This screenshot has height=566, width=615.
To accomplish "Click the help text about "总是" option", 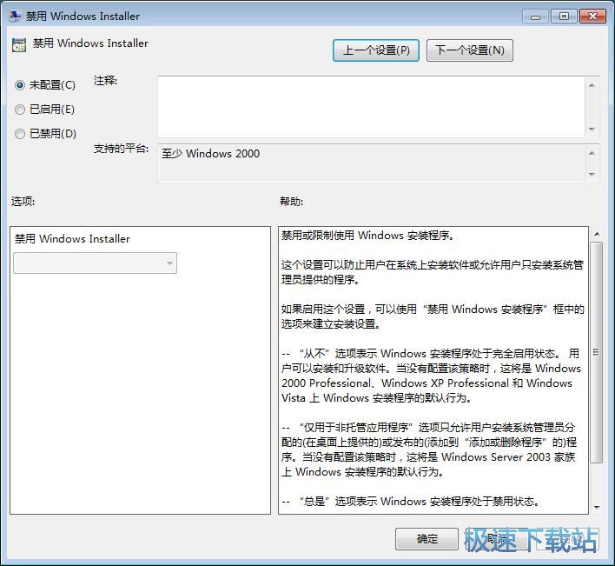I will click(413, 502).
